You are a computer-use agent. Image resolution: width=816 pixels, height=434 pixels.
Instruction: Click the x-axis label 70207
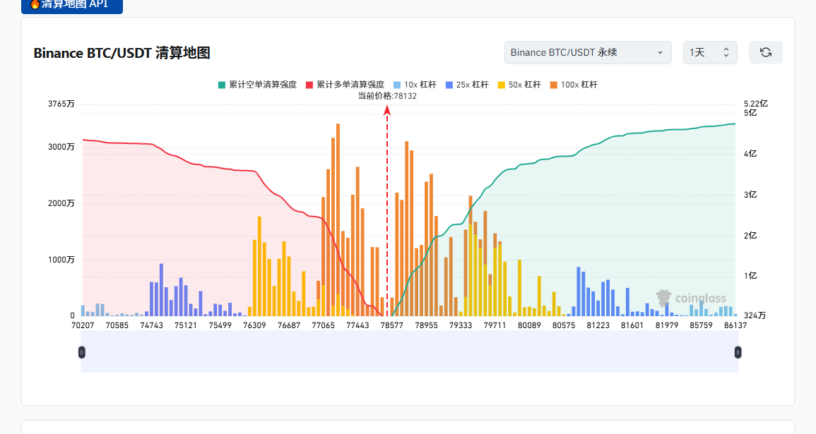tap(83, 325)
